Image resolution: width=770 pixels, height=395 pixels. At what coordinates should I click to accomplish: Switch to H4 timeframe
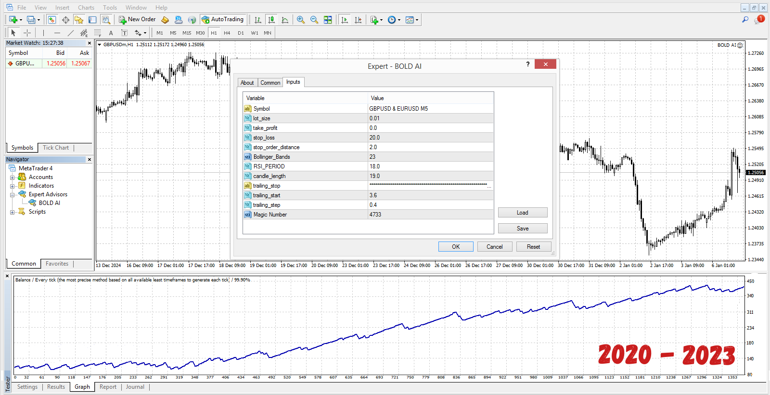pos(227,33)
